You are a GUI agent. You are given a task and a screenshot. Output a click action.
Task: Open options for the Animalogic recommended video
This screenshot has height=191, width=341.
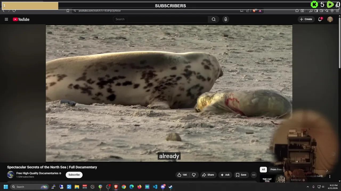click(x=330, y=176)
